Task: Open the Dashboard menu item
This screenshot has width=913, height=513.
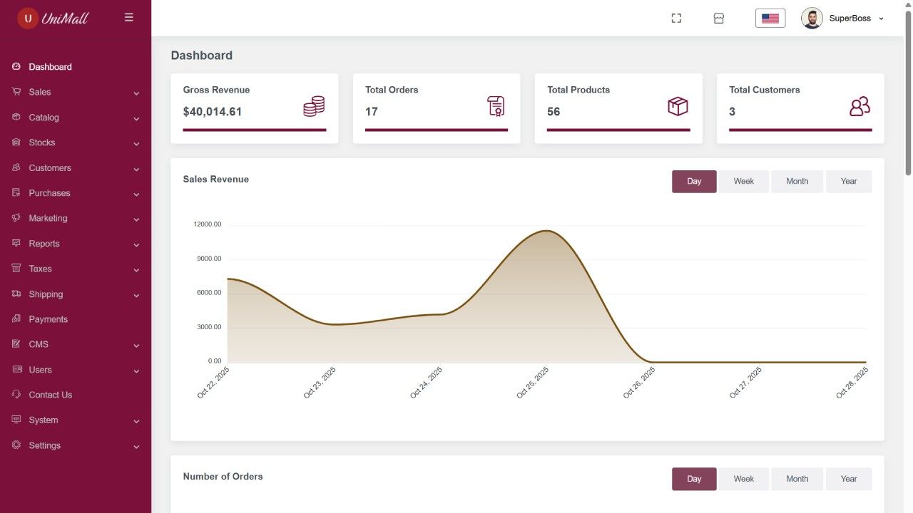Action: 50,67
